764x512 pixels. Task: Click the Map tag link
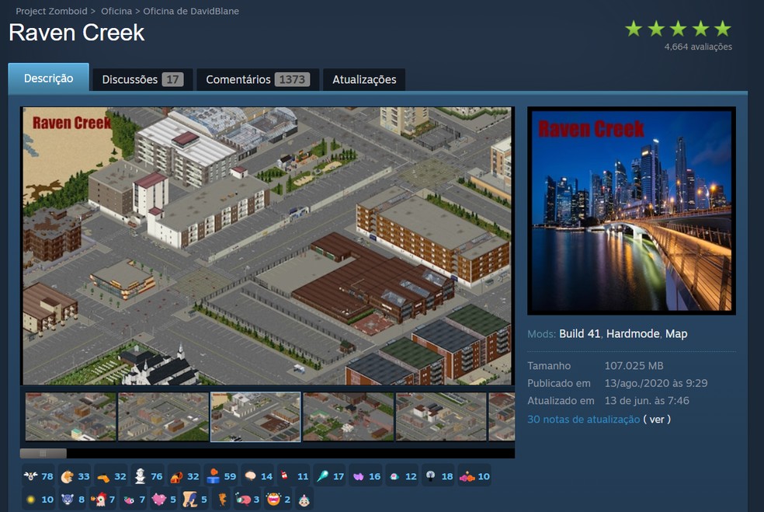pyautogui.click(x=676, y=333)
